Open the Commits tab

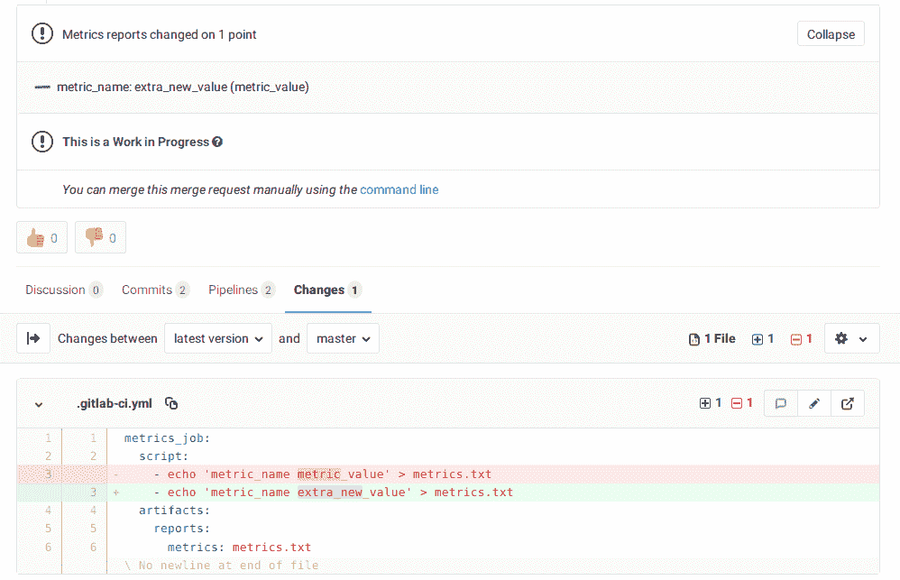coord(155,290)
